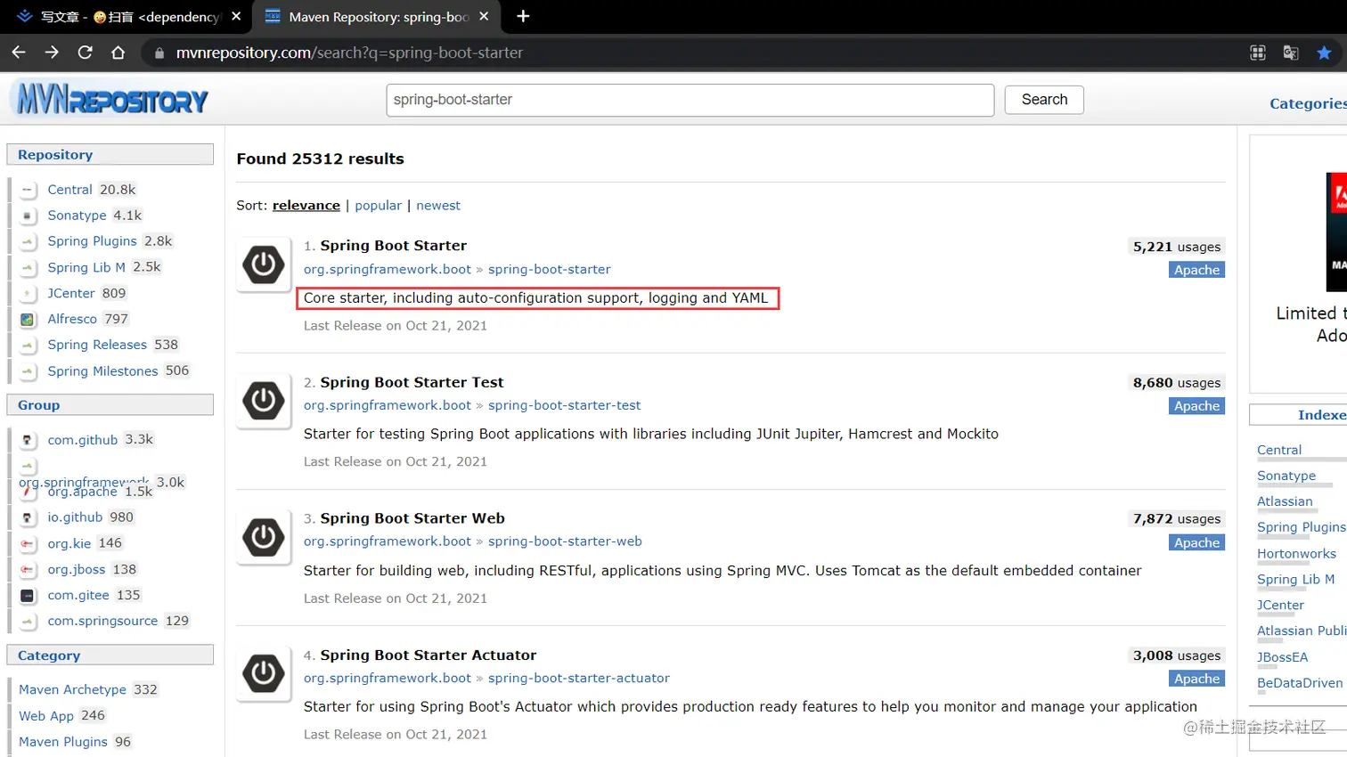Sort results by popular
Image resolution: width=1347 pixels, height=757 pixels.
(378, 206)
